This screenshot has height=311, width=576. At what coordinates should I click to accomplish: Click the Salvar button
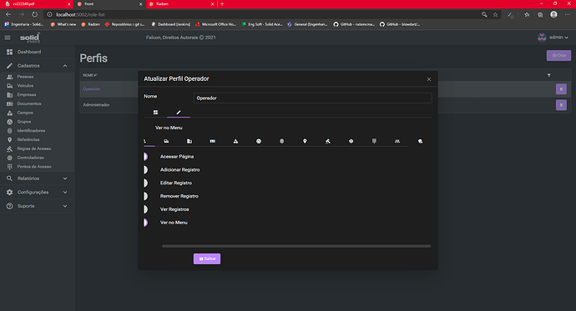[207, 258]
